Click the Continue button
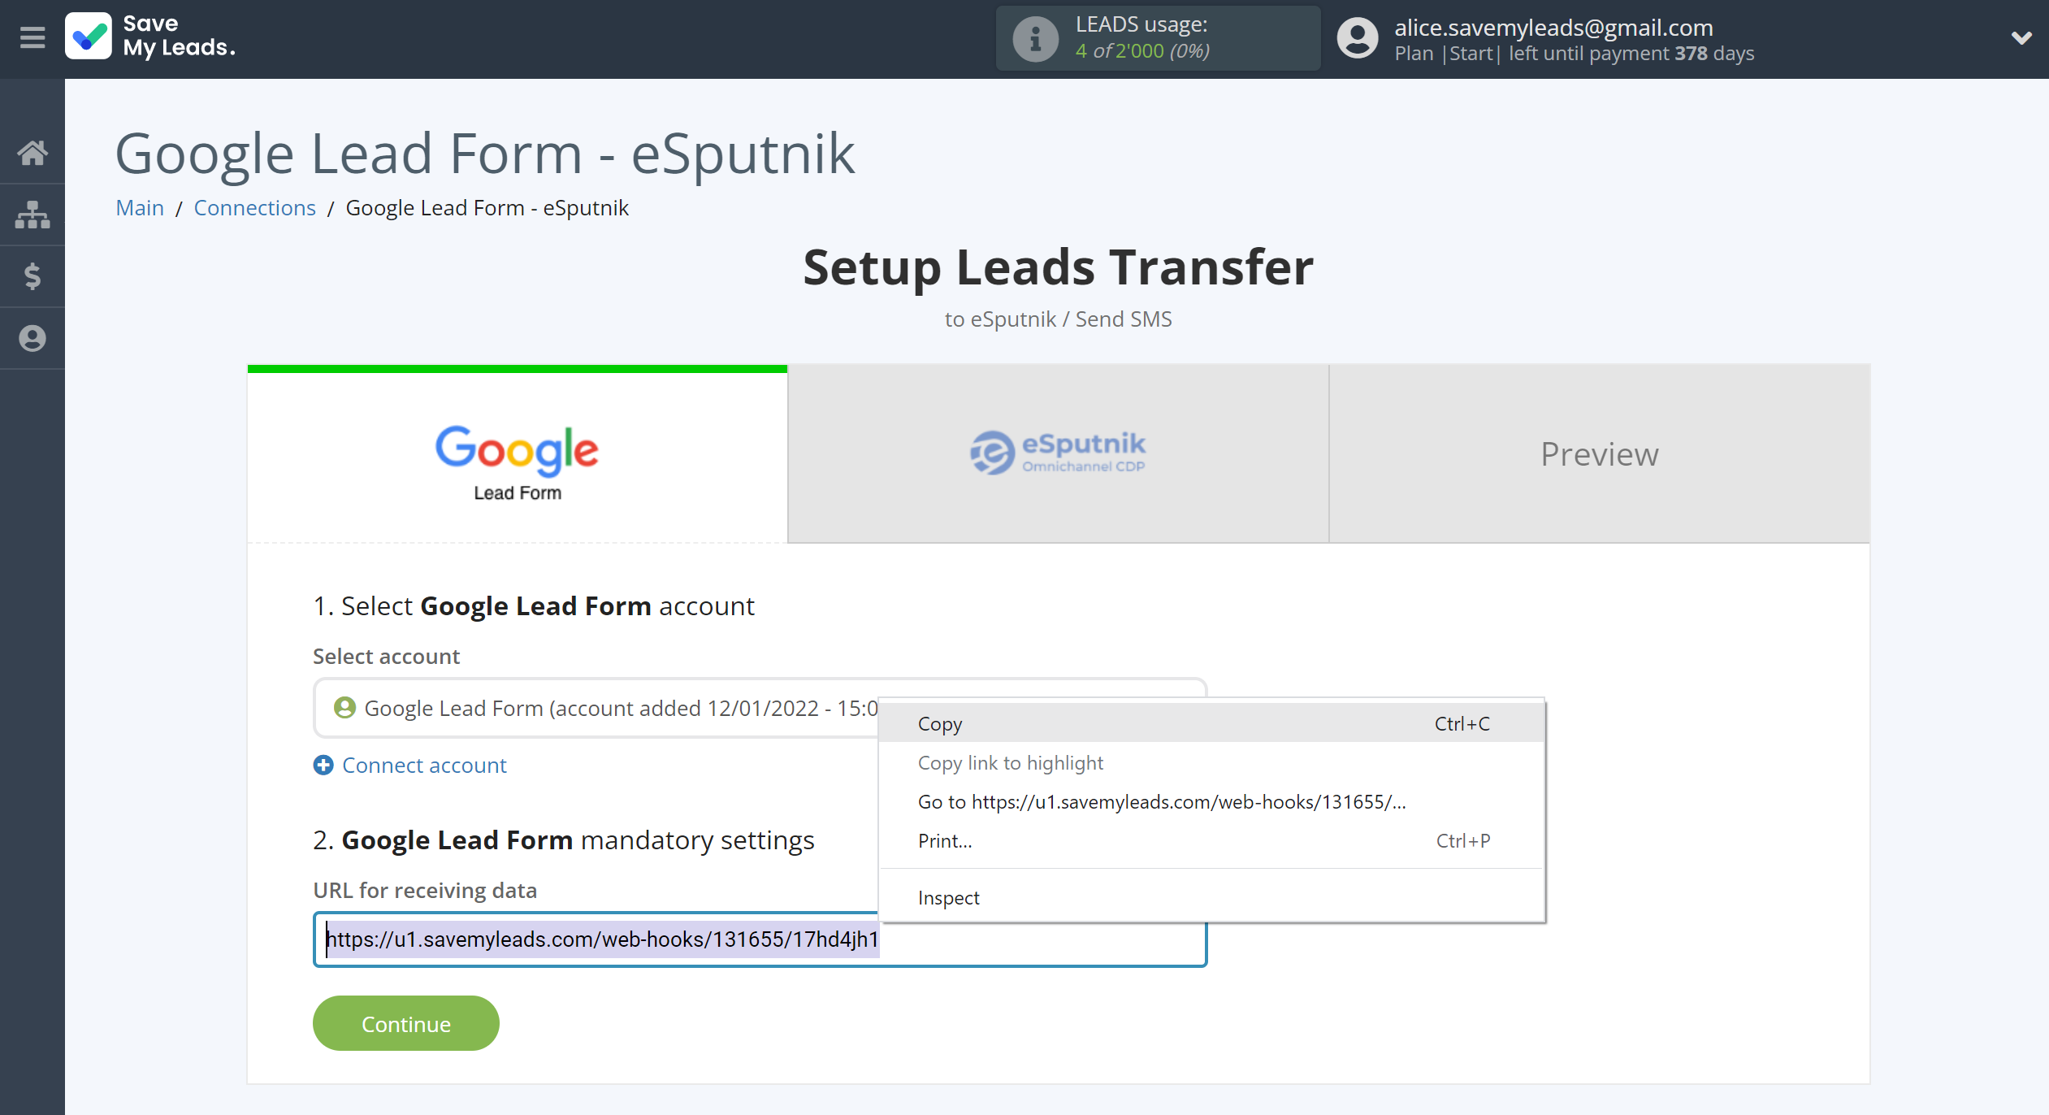Viewport: 2049px width, 1115px height. pyautogui.click(x=405, y=1022)
